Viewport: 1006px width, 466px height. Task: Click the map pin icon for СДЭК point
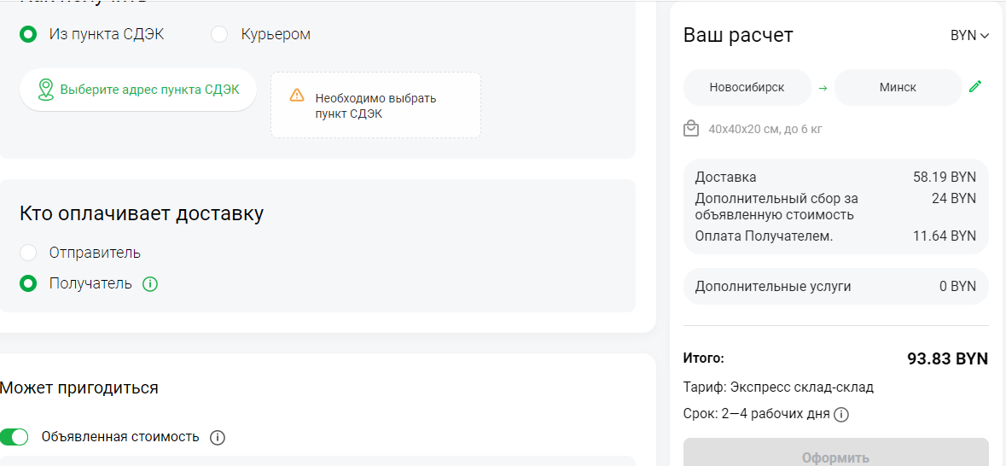[45, 90]
